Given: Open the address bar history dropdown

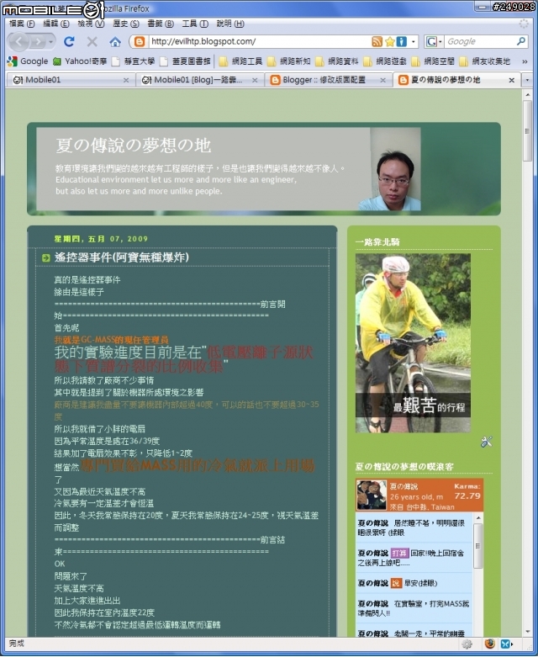Looking at the screenshot, I should coord(414,41).
